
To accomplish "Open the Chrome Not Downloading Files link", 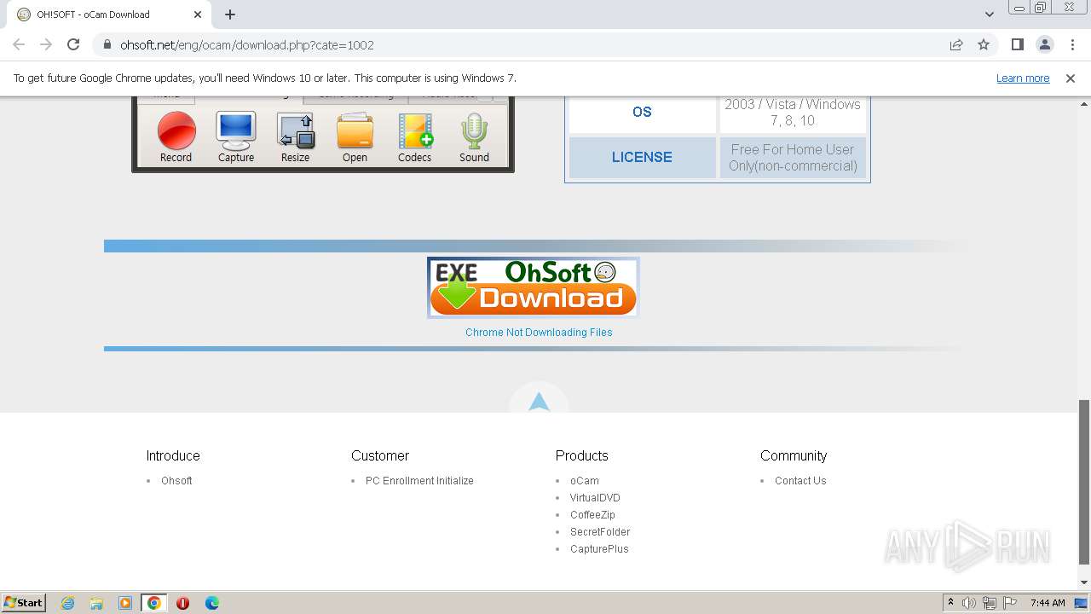I will (x=539, y=333).
